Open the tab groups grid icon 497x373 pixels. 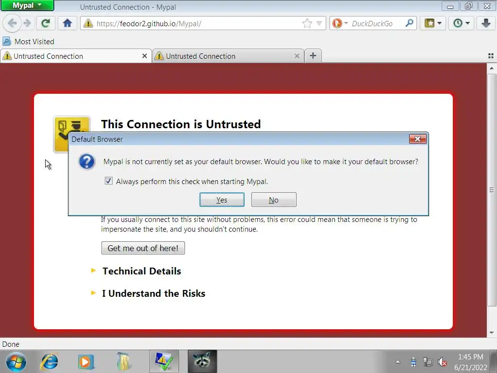coord(491,56)
